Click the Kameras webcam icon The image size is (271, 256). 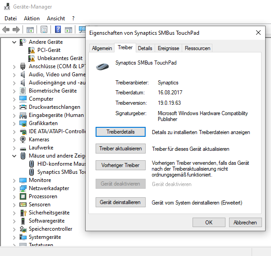(x=23, y=140)
